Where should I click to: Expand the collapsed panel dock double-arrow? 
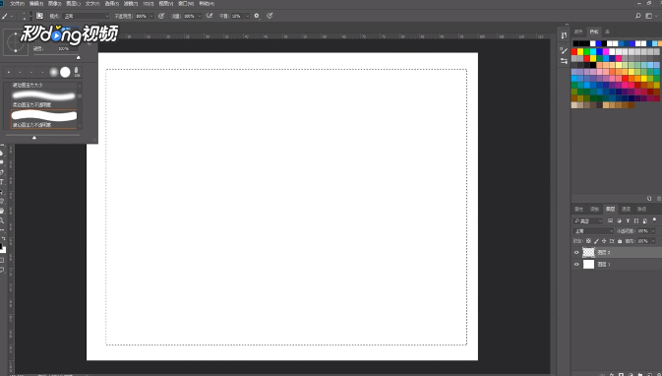click(x=567, y=25)
